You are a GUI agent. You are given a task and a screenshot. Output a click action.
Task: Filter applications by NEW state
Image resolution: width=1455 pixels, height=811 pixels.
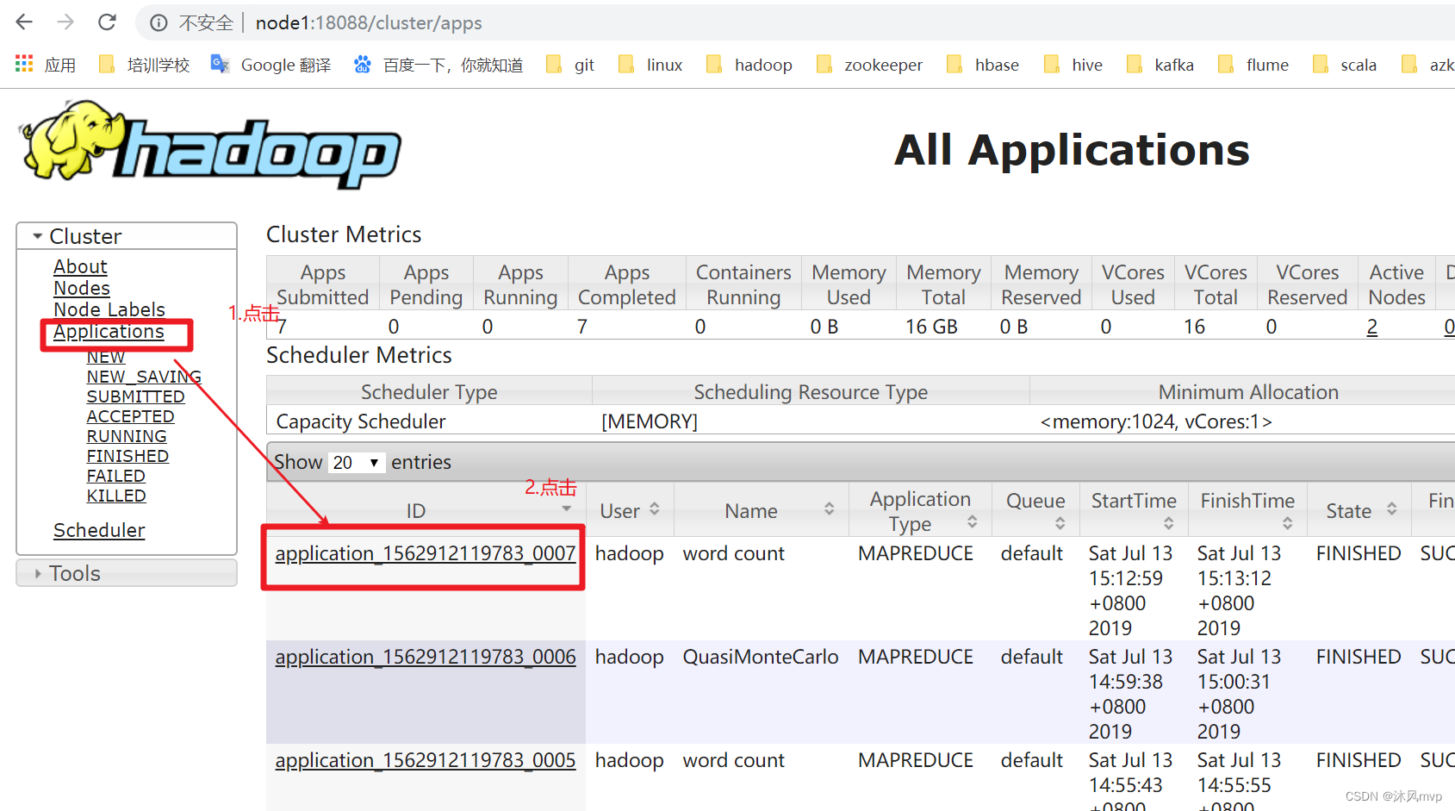click(x=106, y=357)
